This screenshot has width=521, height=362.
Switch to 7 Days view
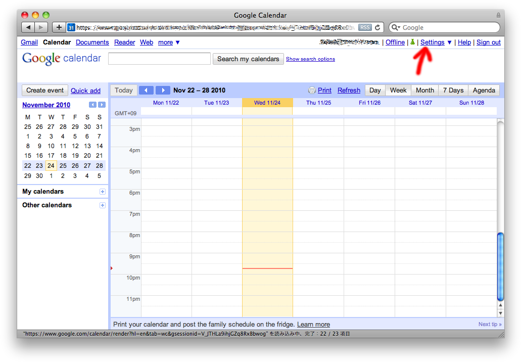click(453, 90)
